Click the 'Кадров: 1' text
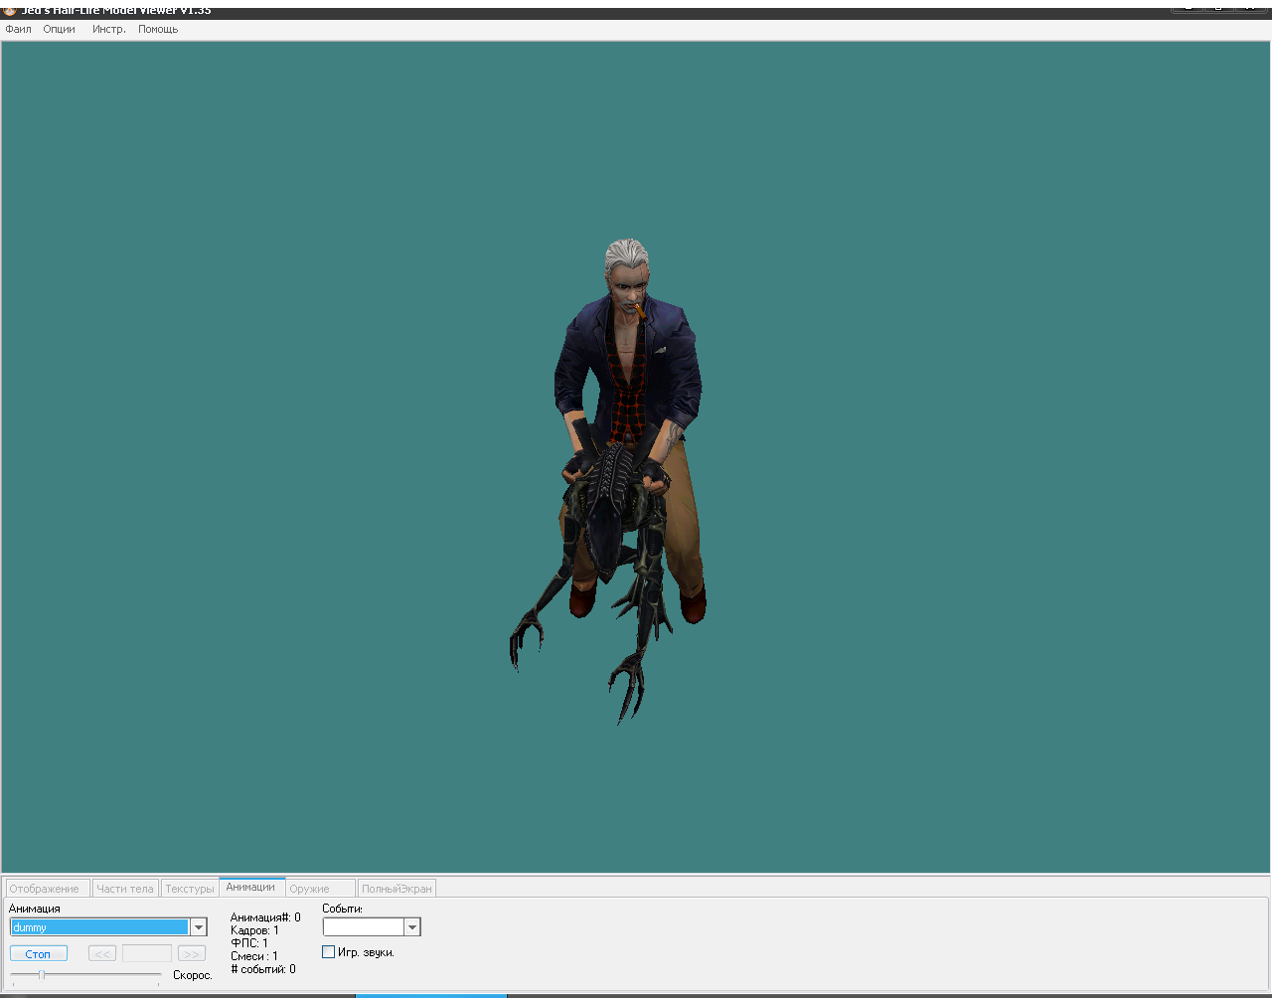 click(x=254, y=930)
